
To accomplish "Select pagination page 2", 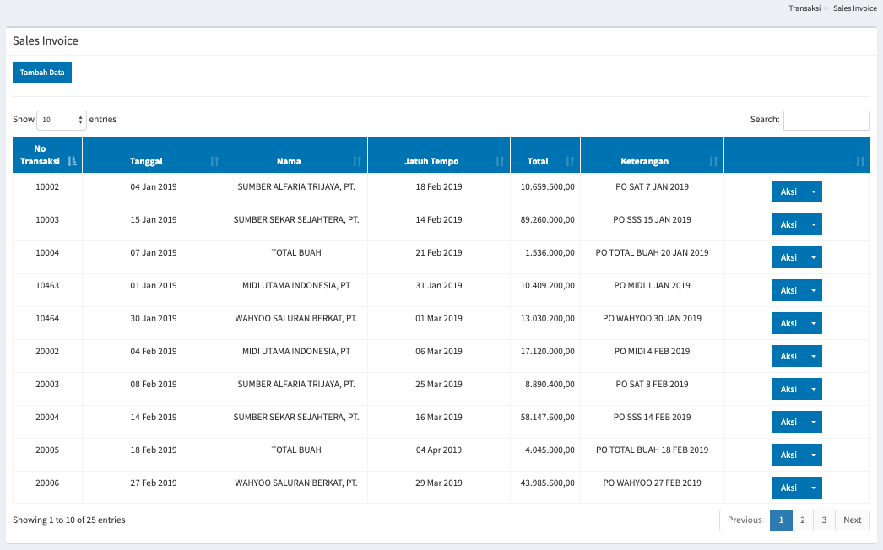I will [803, 520].
